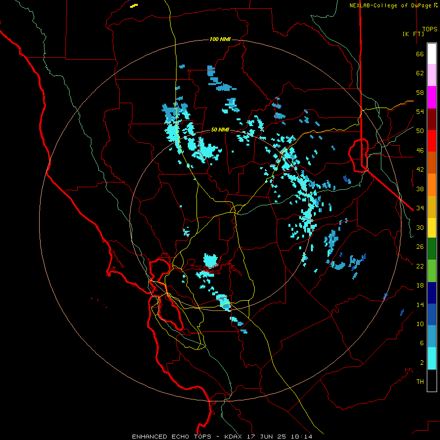Click the legend value 26
This screenshot has height=440, width=440.
[420, 247]
